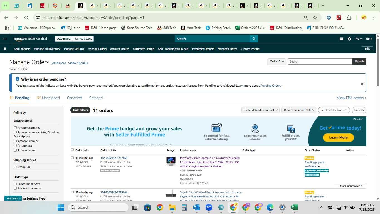Open the EN language dropdown
Viewport: 380px width, 214px height.
tap(358, 39)
